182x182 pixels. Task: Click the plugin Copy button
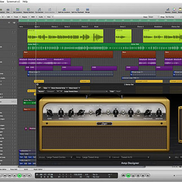112,91
